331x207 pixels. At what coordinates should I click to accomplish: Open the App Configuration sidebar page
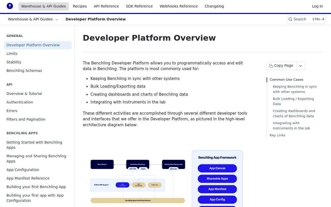coord(37,170)
